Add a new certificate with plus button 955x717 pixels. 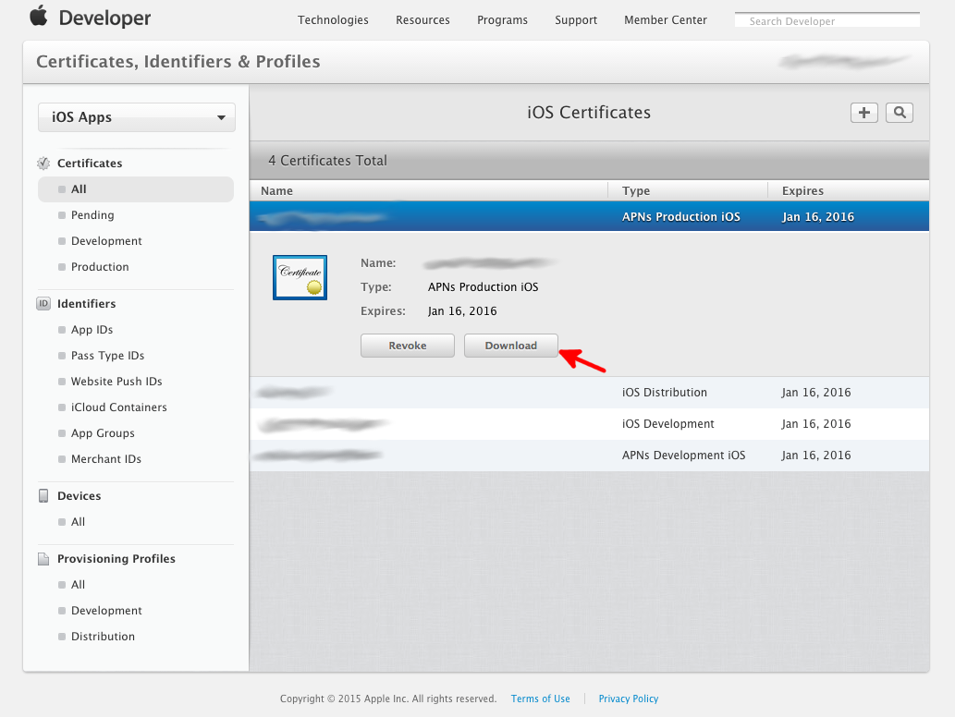[x=863, y=113]
